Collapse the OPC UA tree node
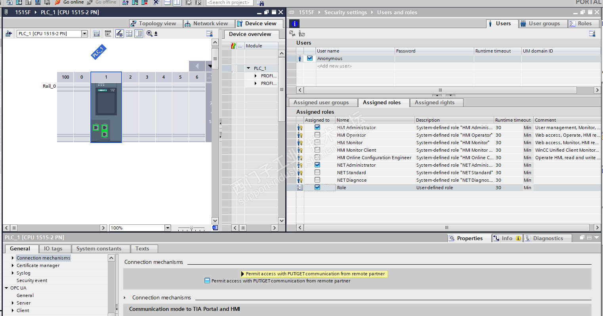Screen dimensions: 603x316 pos(7,288)
